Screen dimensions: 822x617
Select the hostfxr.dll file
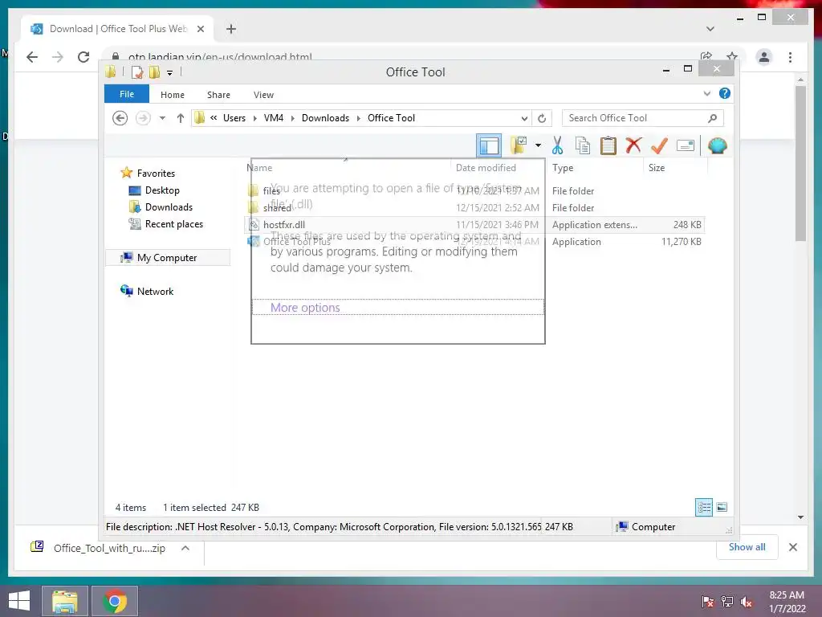pos(474,225)
